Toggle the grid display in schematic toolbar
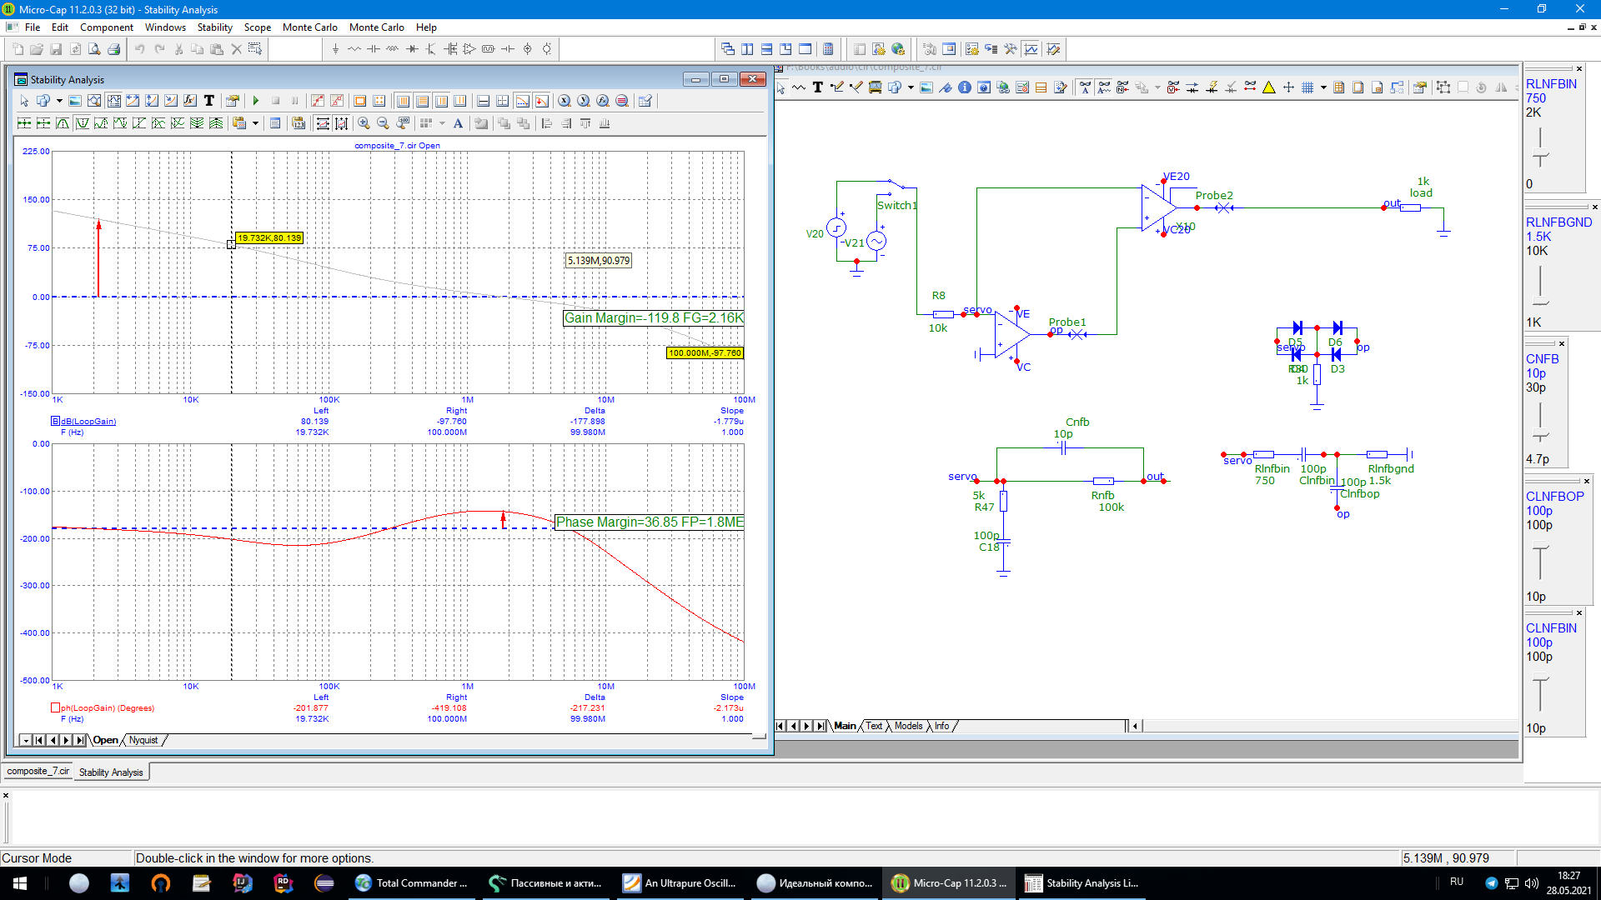The height and width of the screenshot is (900, 1601). point(1307,87)
